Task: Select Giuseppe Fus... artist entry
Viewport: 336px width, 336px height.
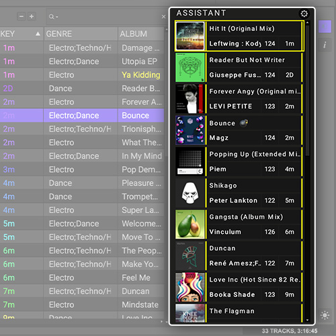Action: point(235,75)
